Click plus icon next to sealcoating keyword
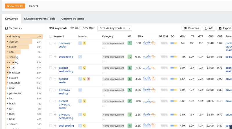 pyautogui.click(x=55, y=57)
